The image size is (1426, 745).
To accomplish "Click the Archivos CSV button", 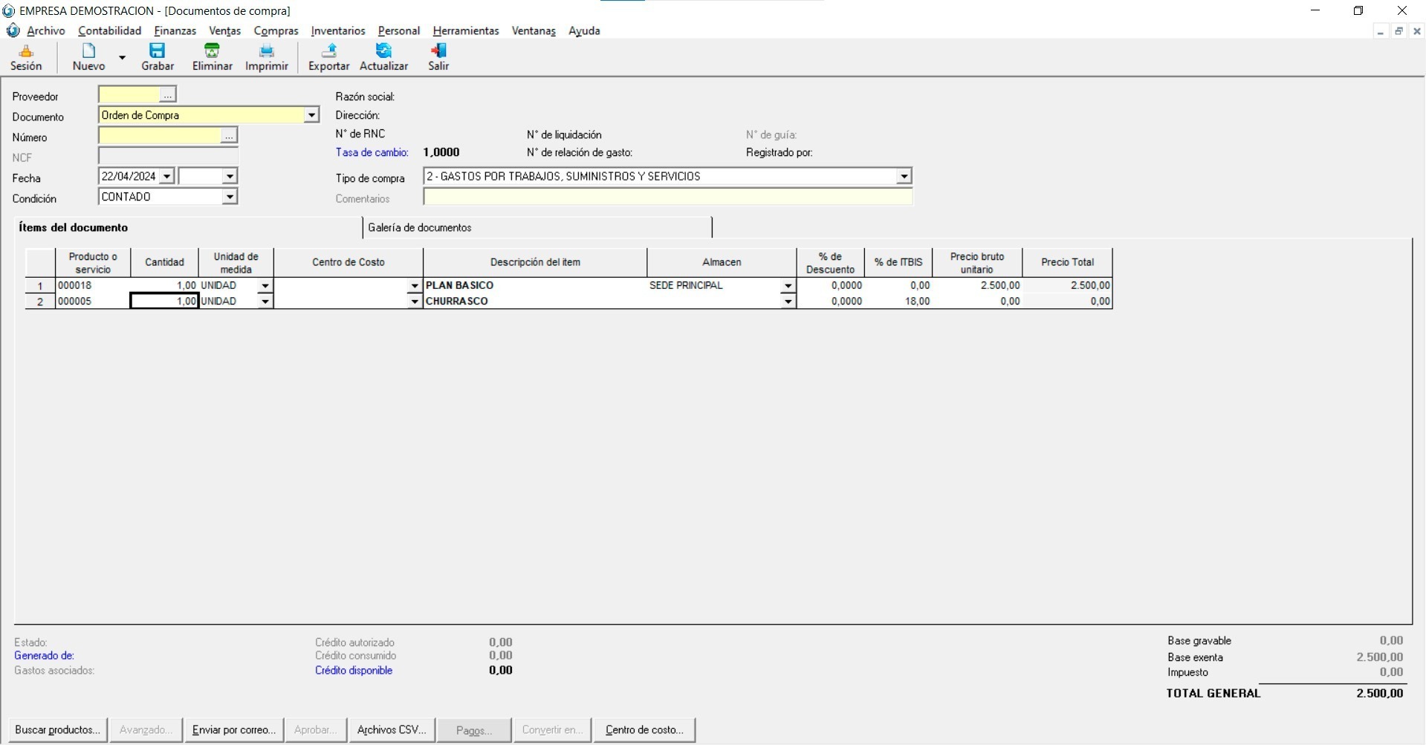I will point(392,730).
